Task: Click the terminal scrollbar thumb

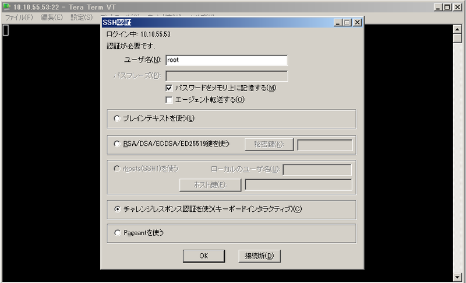Action: [x=457, y=39]
